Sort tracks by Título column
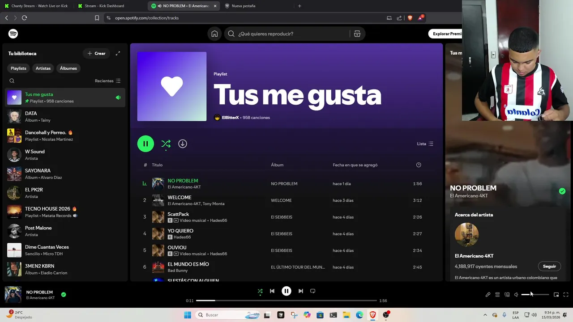 157,165
